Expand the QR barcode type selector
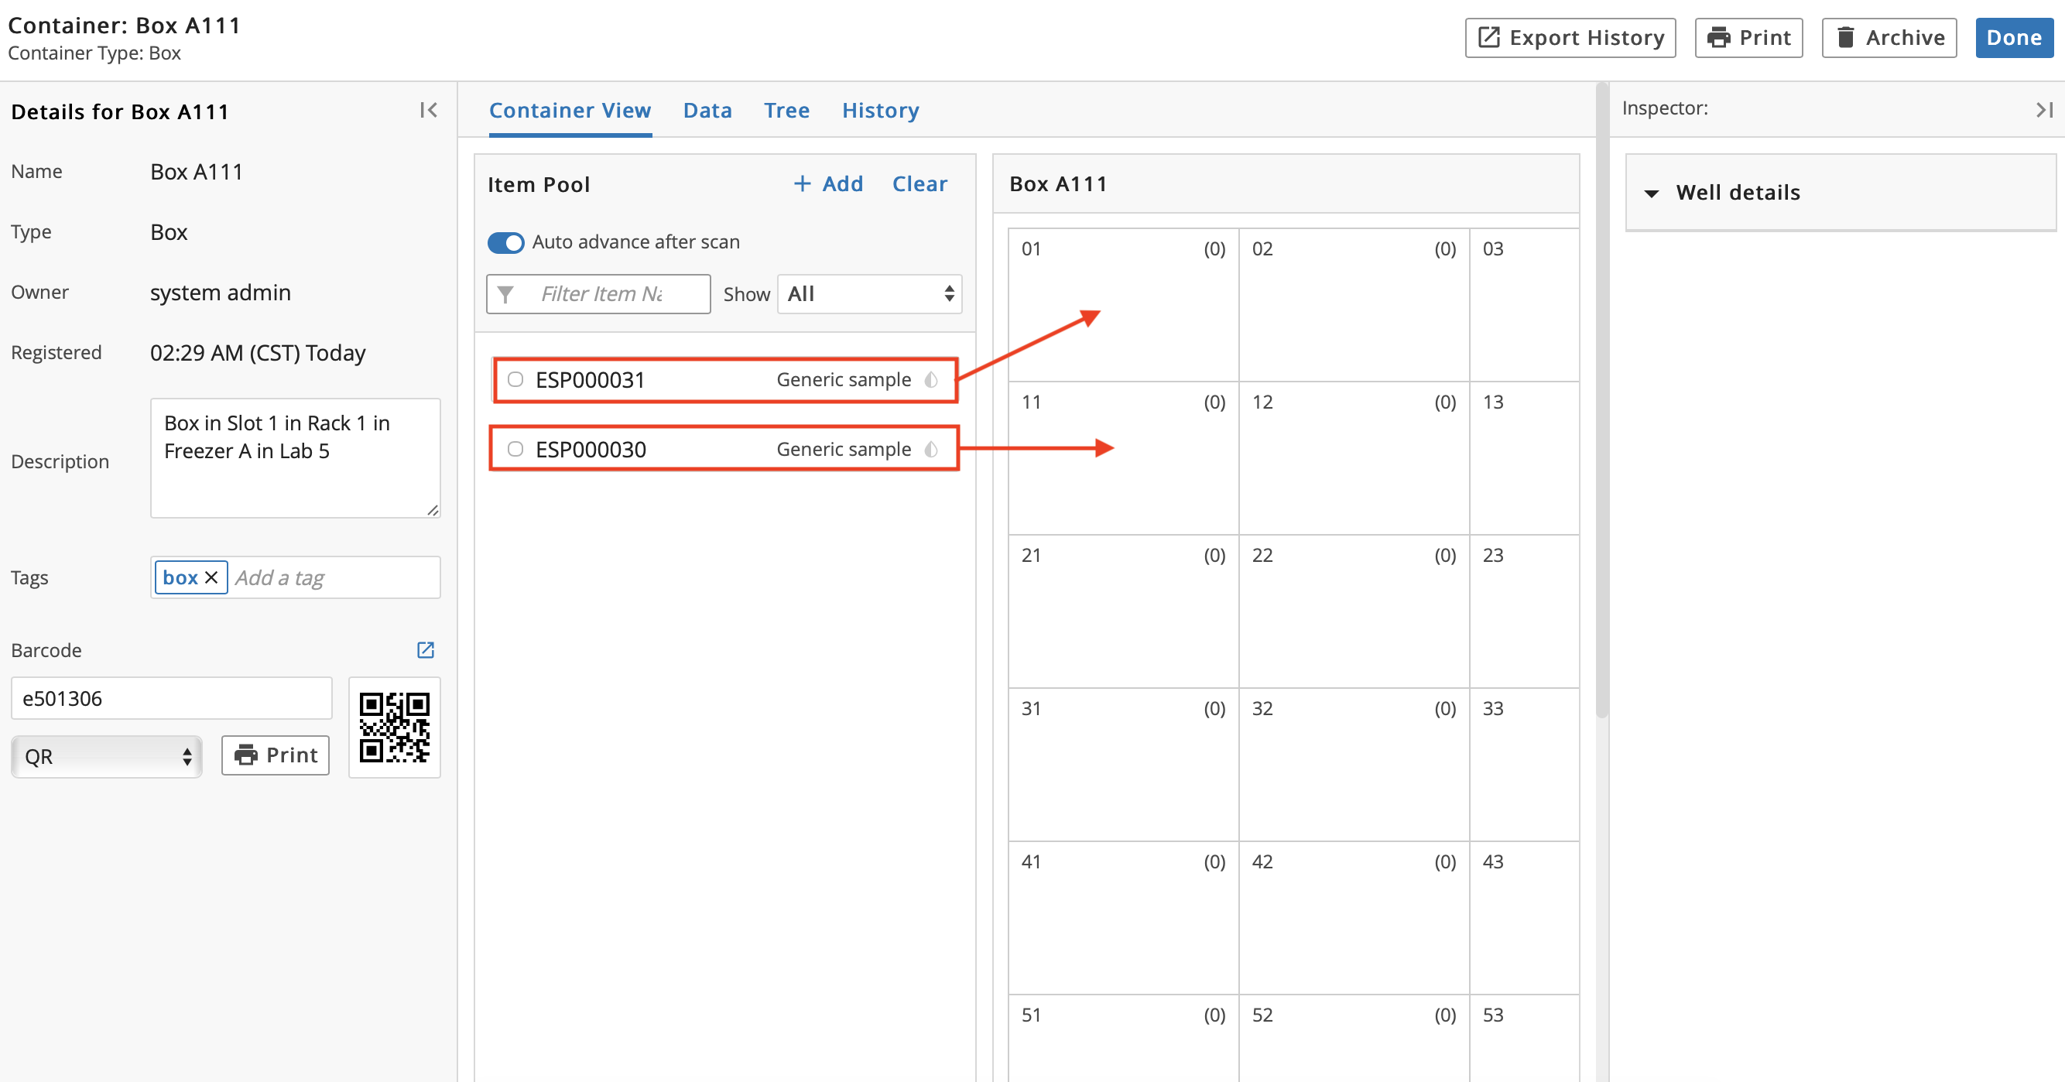The width and height of the screenshot is (2065, 1082). [107, 754]
